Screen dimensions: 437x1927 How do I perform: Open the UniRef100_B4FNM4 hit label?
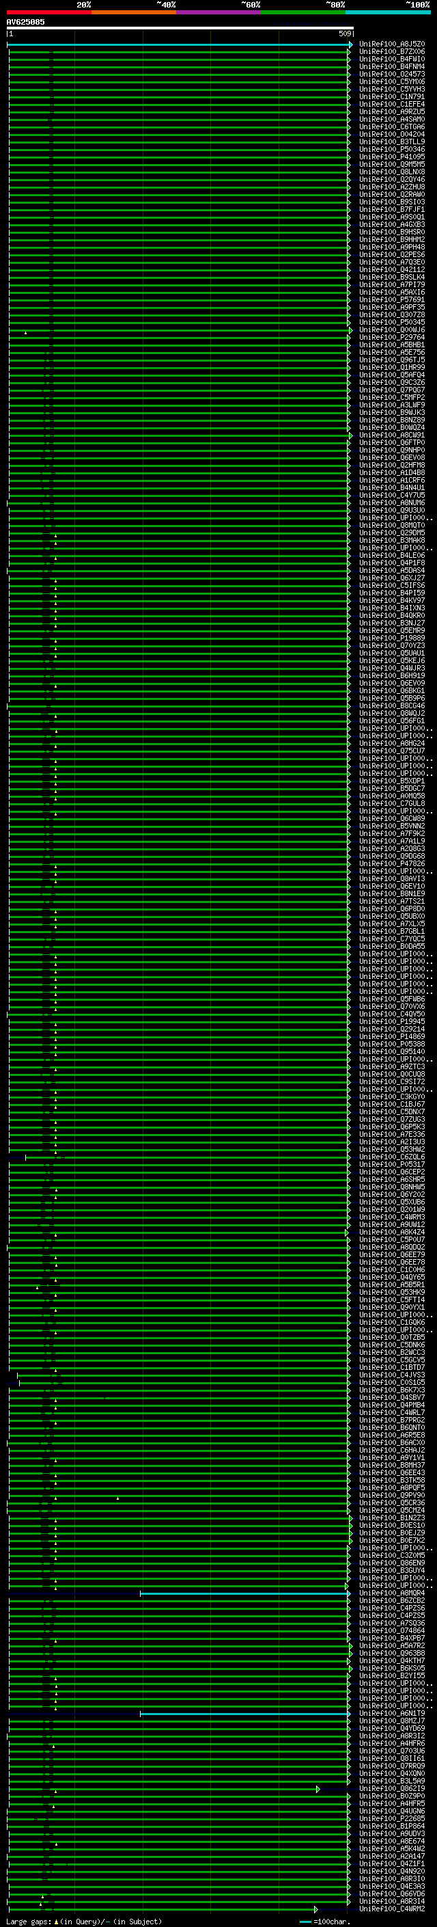(x=392, y=66)
